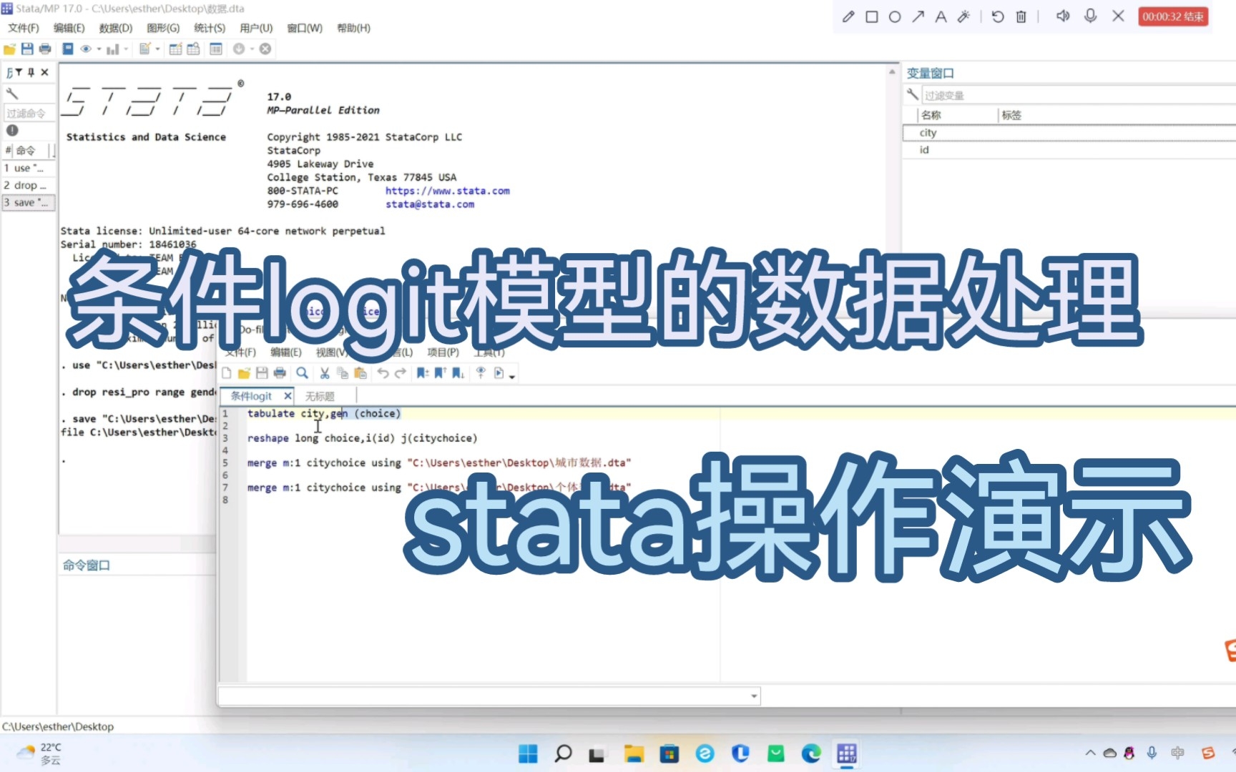The height and width of the screenshot is (772, 1236).
Task: Open taskbar search magnifier
Action: pyautogui.click(x=563, y=753)
